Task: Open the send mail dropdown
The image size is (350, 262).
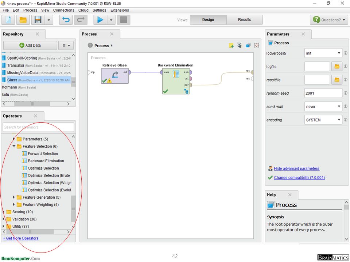Action: 323,107
